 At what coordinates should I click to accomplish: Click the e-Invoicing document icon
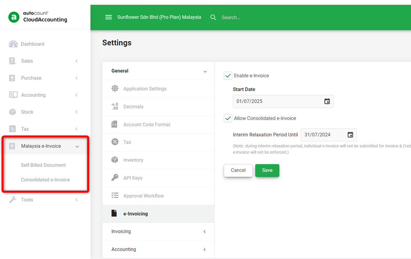114,213
